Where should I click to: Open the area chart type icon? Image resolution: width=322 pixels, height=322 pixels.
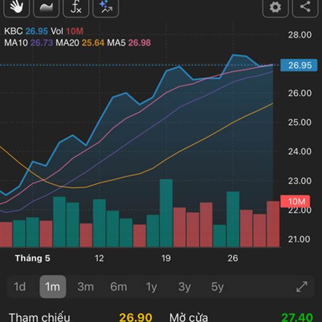pyautogui.click(x=46, y=7)
